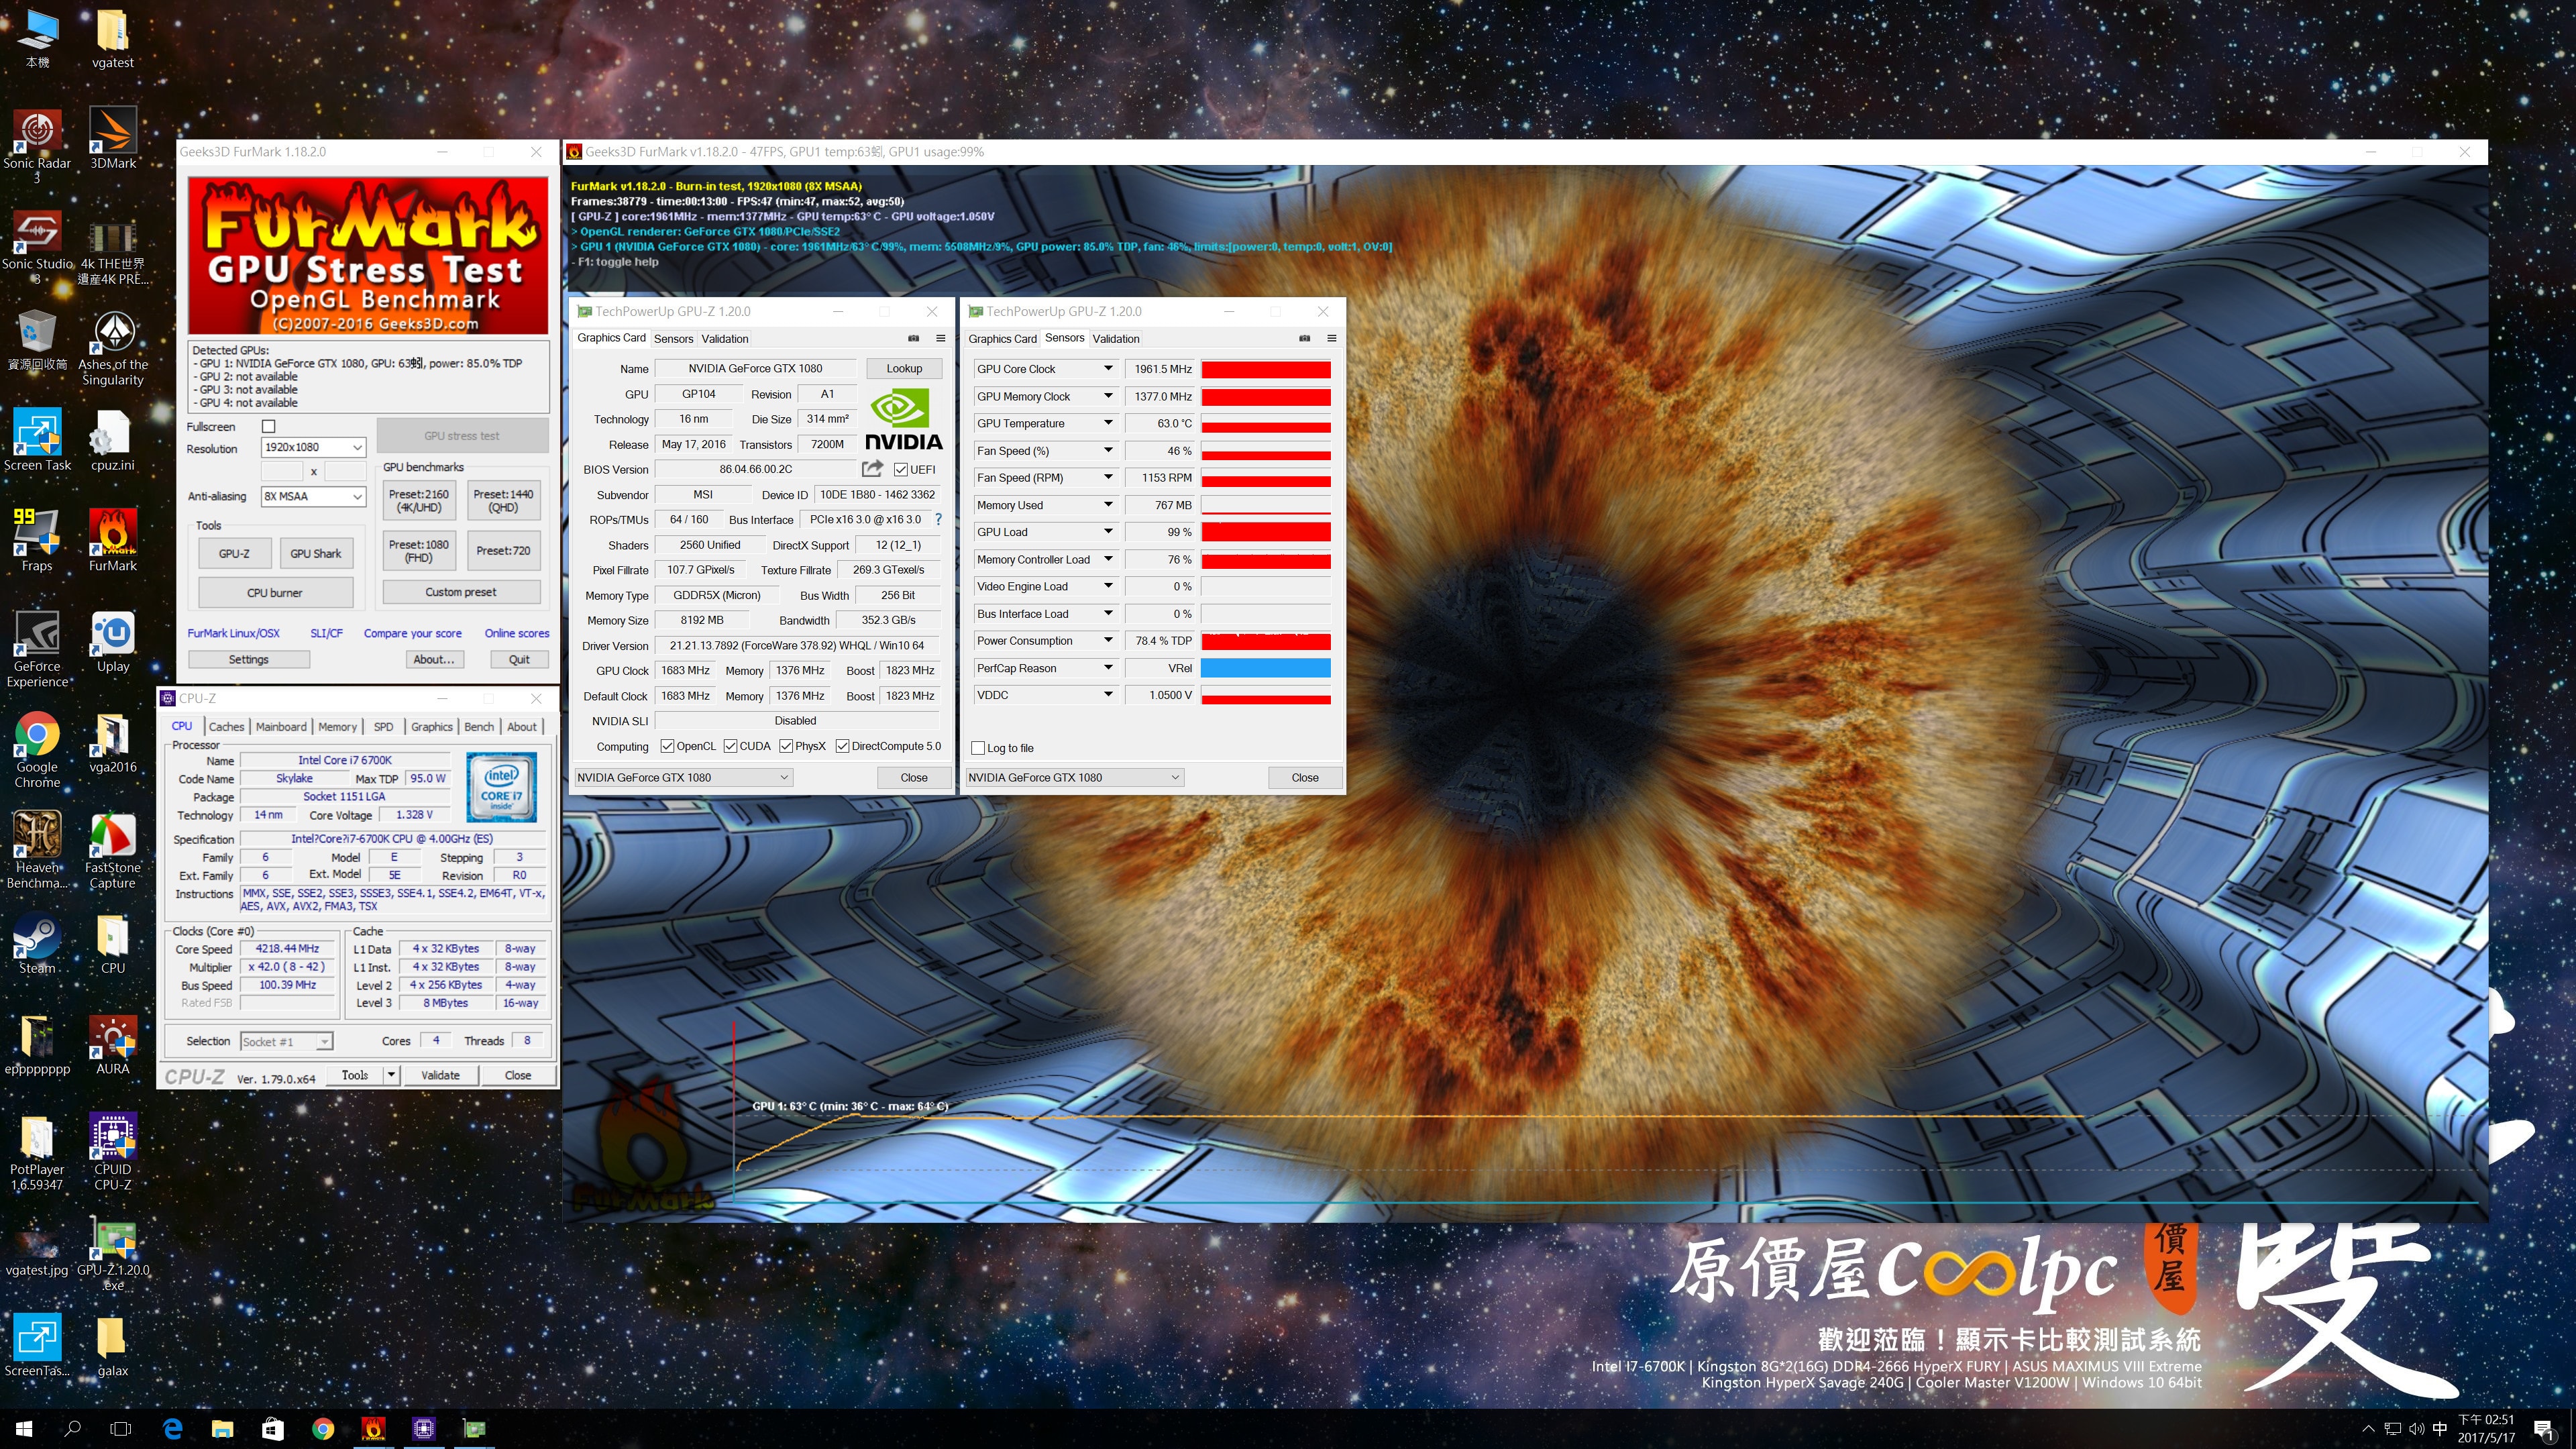Enable Log to file in GPU-Z Sensors

coord(978,748)
